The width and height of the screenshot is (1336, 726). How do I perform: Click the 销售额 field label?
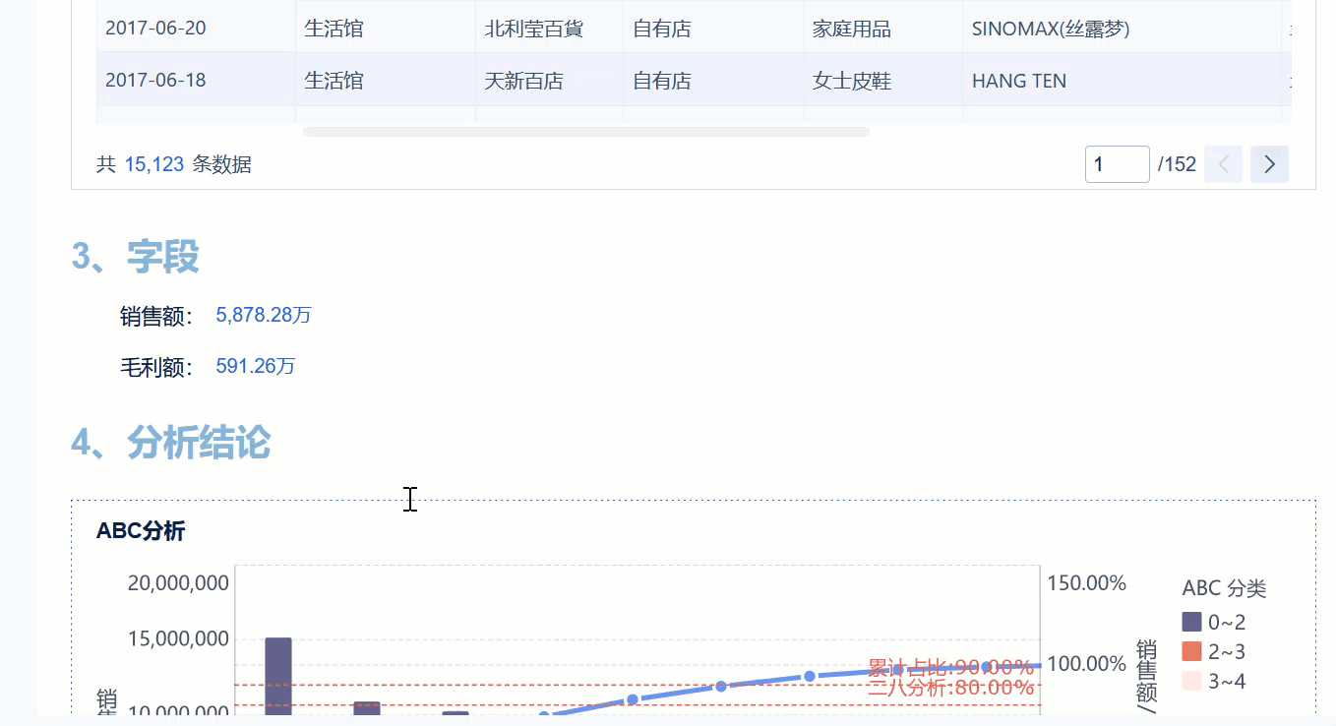[157, 316]
